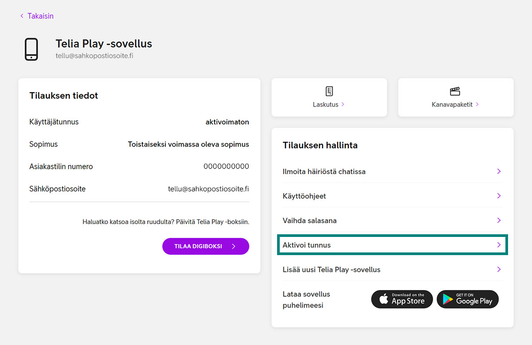The image size is (532, 345).
Task: Open the Laskutus link label
Action: (x=325, y=105)
